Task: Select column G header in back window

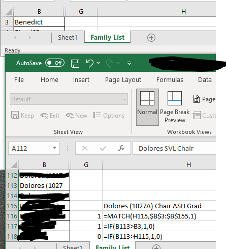Action: 81,12
